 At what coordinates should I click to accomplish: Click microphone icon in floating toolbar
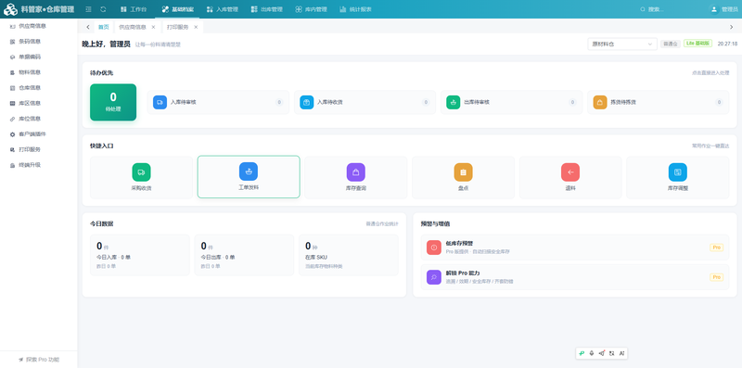point(592,353)
